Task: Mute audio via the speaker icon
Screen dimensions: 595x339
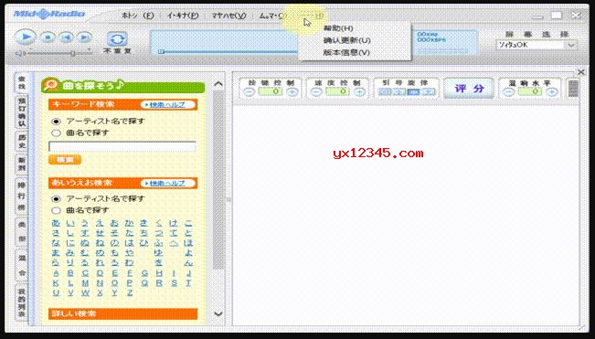Action: pos(20,54)
